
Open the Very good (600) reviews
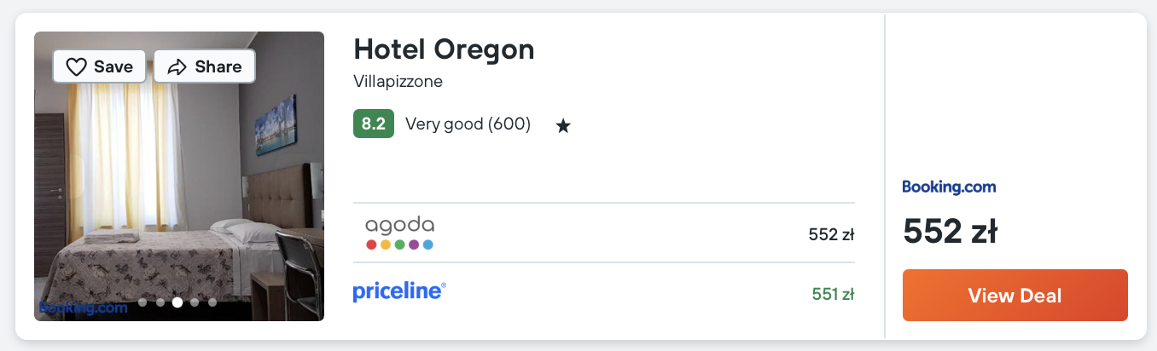click(x=468, y=124)
